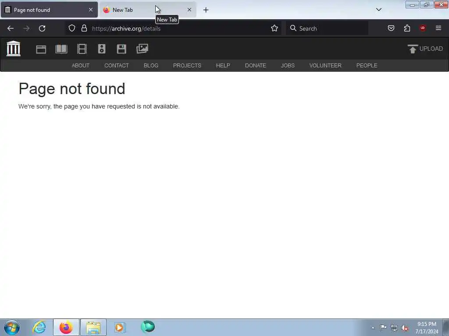Open the DONATE link
This screenshot has height=336, width=449.
(256, 66)
